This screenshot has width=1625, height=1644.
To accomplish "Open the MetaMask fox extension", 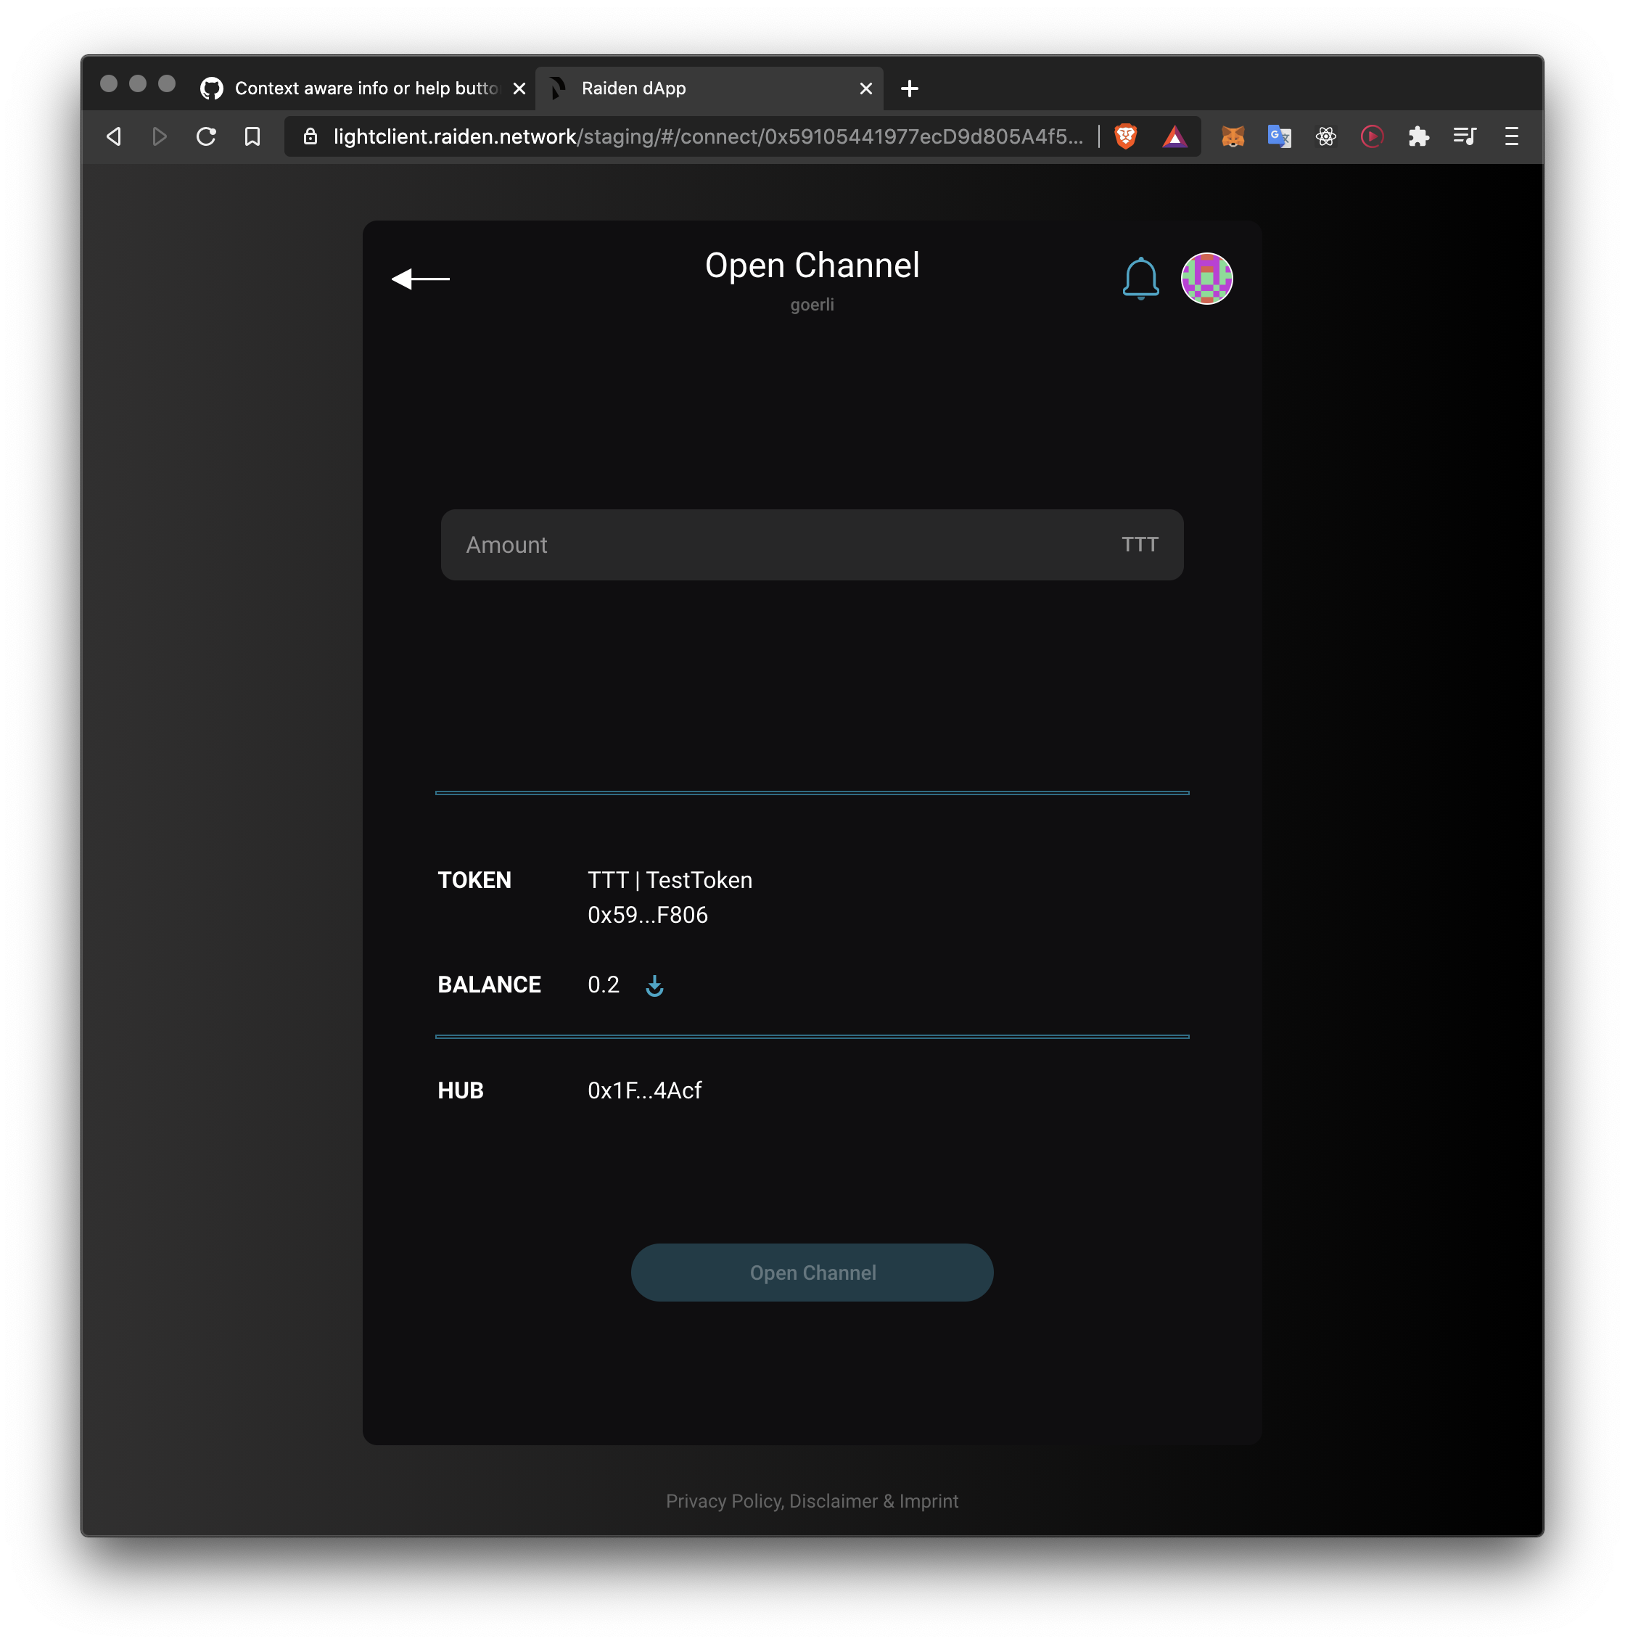I will [1233, 136].
